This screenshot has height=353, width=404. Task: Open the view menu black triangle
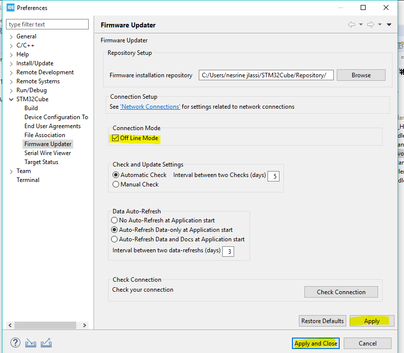tap(389, 24)
